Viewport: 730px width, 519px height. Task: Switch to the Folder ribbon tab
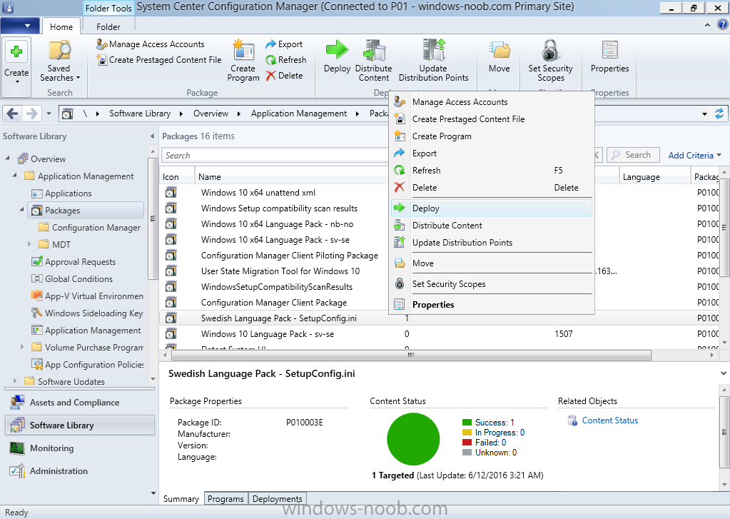pos(108,27)
